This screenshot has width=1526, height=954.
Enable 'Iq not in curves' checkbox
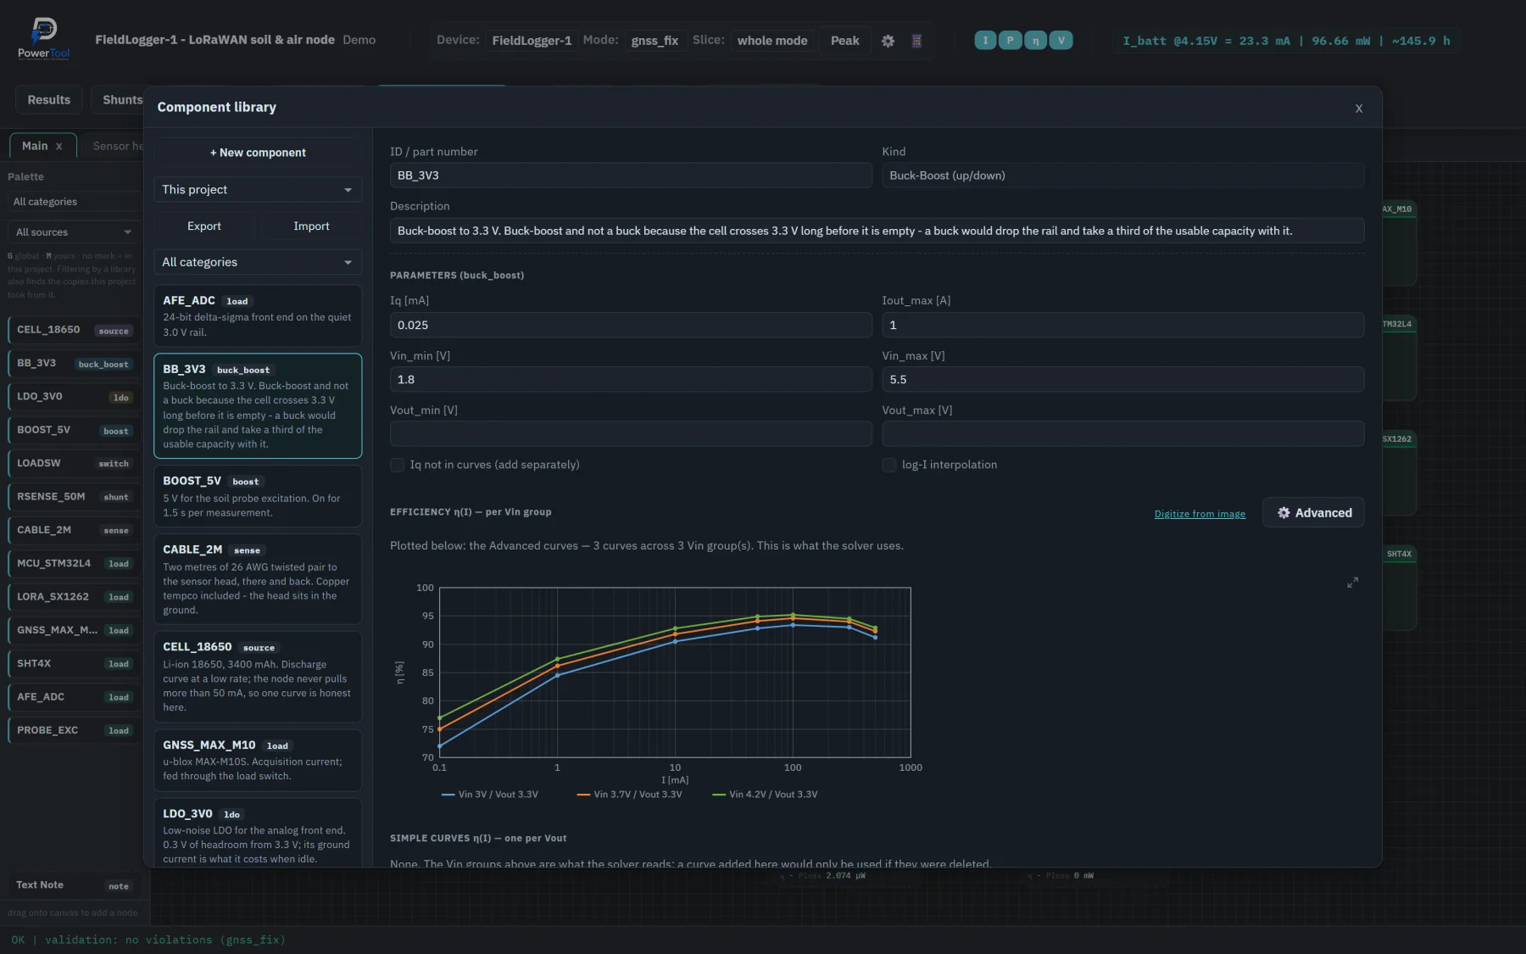coord(397,465)
